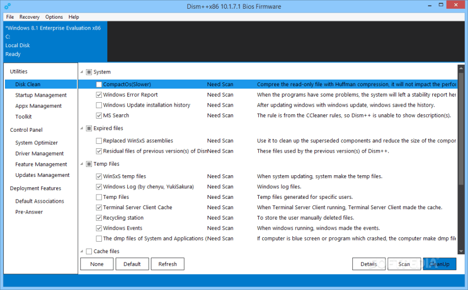
Task: Open the Options menu
Action: click(54, 17)
